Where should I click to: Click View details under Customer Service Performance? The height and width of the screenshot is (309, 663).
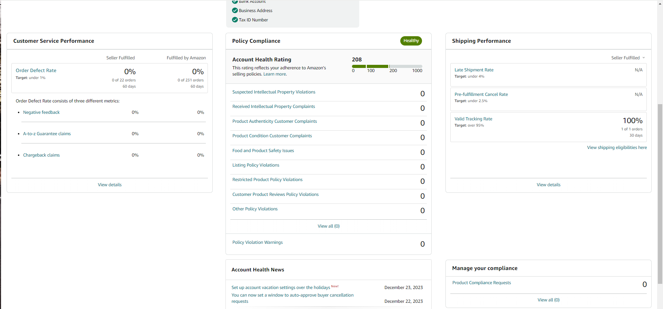point(110,185)
